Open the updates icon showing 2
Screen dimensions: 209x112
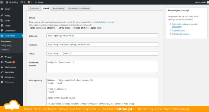22,2
